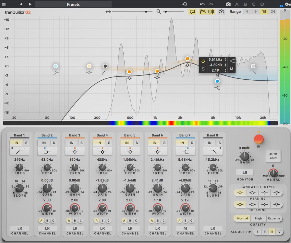Viewport: 291px width, 243px height.
Task: Solo Band 6 with the S button
Action: pos(164,143)
